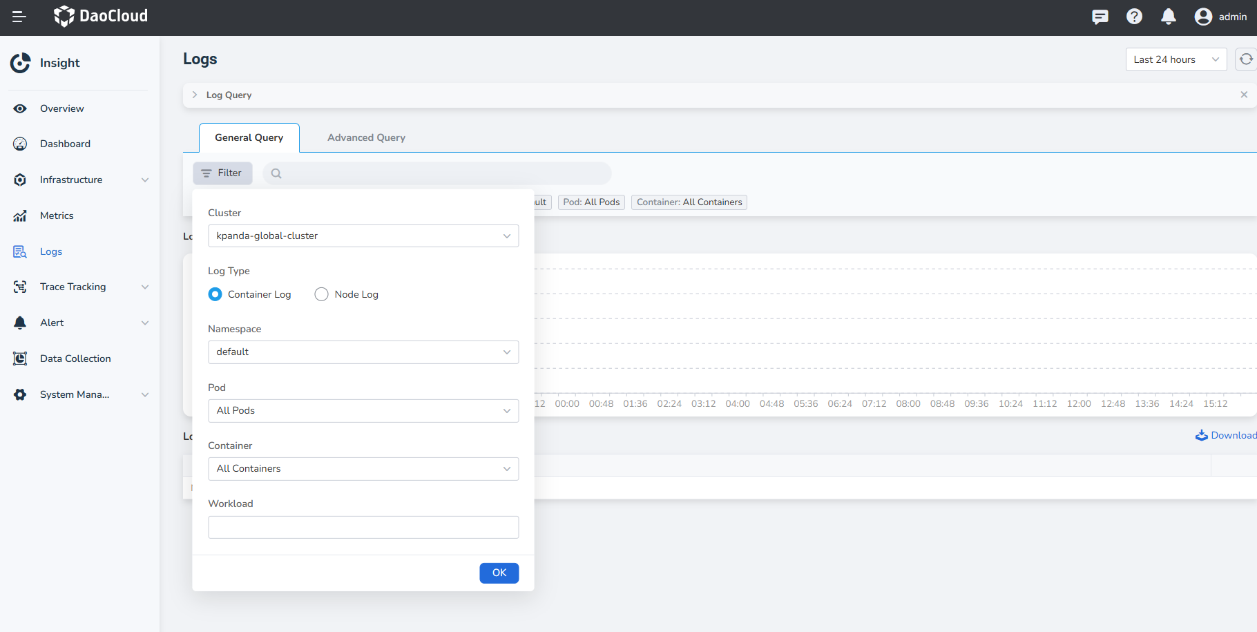Toggle the Filter button
Image resolution: width=1257 pixels, height=632 pixels.
pos(222,173)
